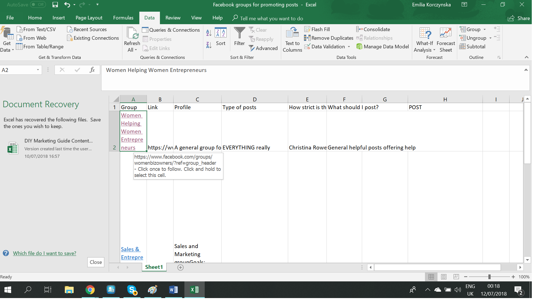Screen dimensions: 534x300
Task: Click 'Which file do I want to save?' link
Action: coord(44,253)
